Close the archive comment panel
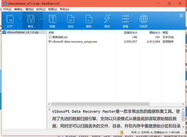The height and width of the screenshot is (137, 187). click(x=49, y=109)
